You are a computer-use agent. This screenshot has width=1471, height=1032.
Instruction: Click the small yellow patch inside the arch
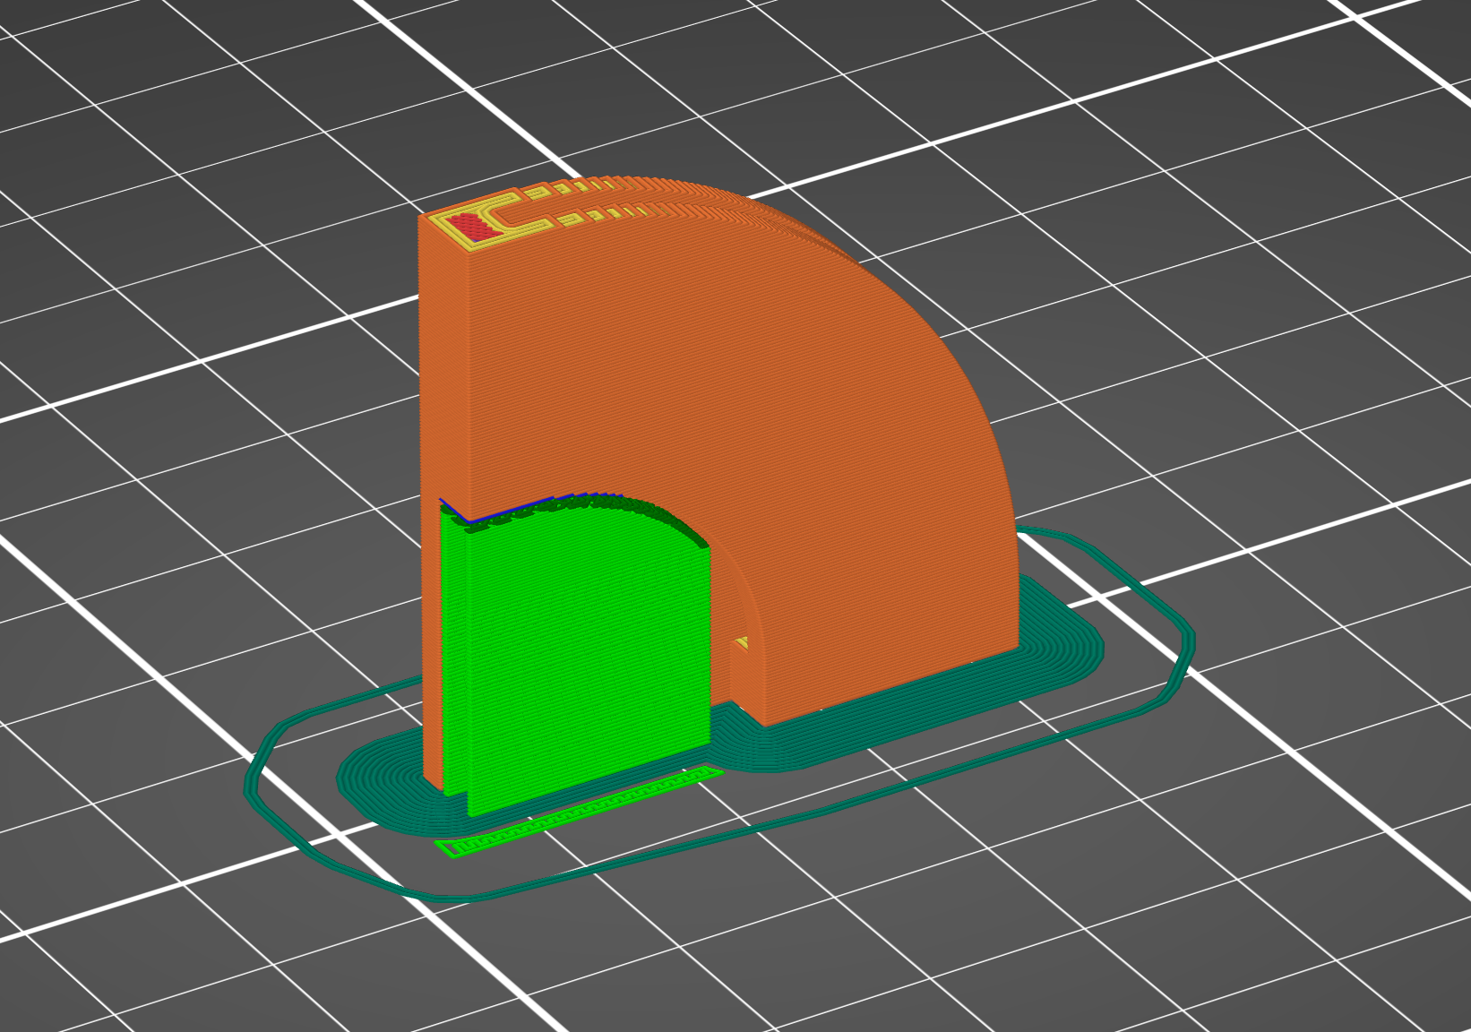pos(742,643)
